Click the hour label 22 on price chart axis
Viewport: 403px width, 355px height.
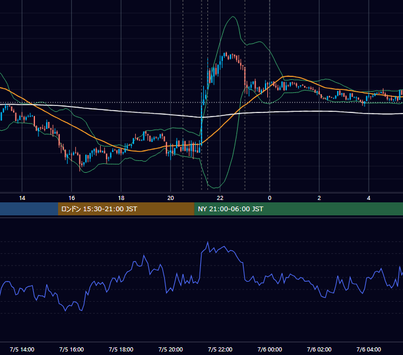pos(220,198)
